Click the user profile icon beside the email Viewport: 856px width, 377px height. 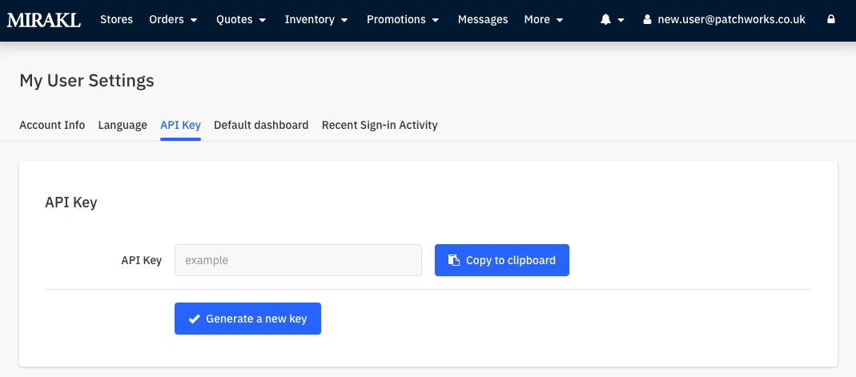(647, 19)
